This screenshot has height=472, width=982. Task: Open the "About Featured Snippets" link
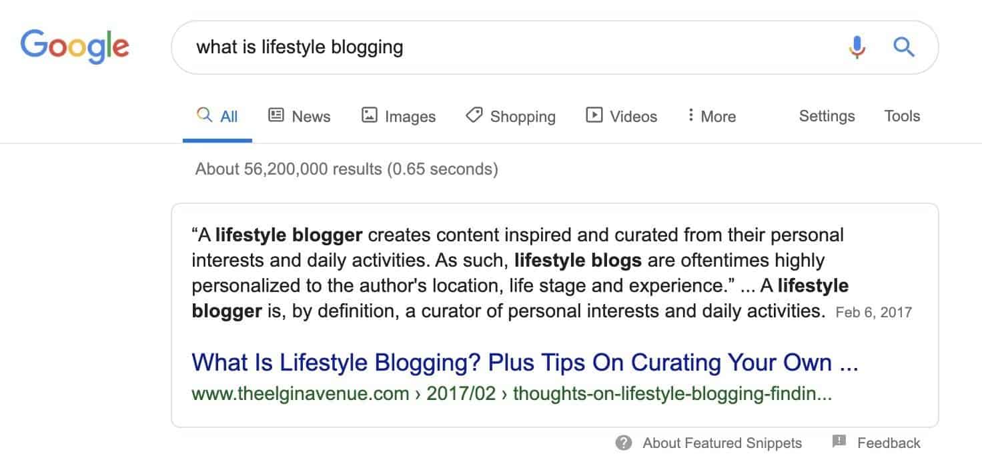tap(722, 443)
